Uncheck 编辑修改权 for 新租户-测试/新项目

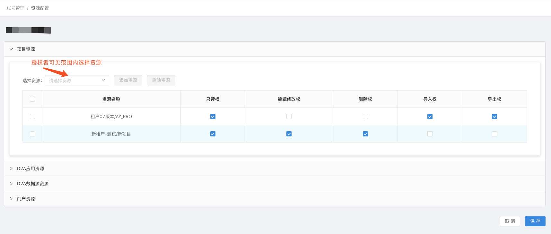coord(289,134)
